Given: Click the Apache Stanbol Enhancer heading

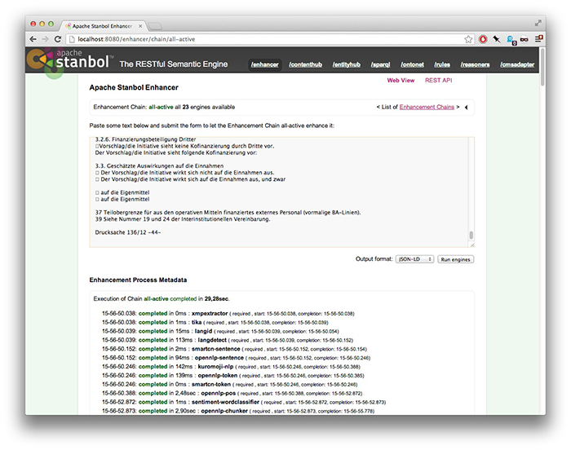Looking at the screenshot, I should point(134,87).
